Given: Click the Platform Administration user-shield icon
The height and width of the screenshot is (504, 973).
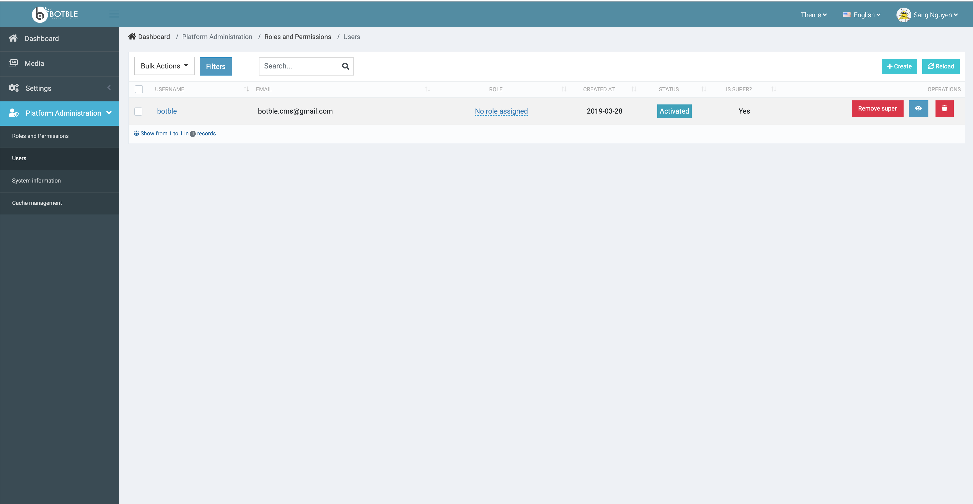Looking at the screenshot, I should tap(14, 113).
